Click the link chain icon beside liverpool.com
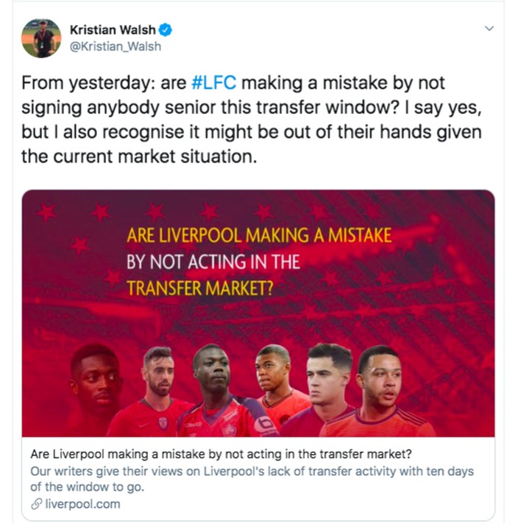515x523 pixels. (36, 504)
